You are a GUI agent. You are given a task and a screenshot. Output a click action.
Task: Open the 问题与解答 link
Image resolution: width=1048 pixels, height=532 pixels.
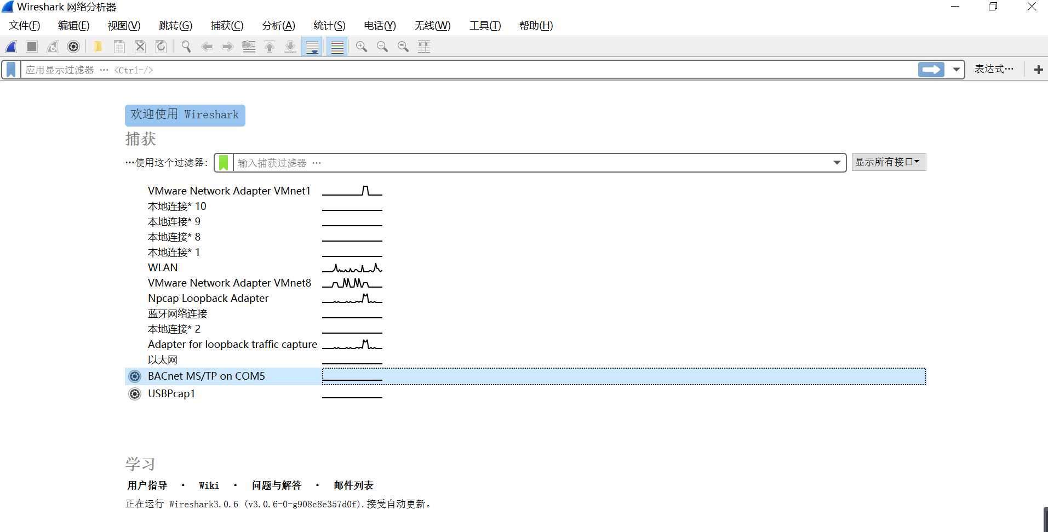point(277,485)
